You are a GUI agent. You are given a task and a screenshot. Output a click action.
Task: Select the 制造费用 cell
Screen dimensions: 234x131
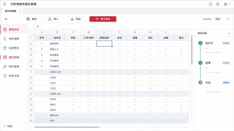[x=57, y=55]
